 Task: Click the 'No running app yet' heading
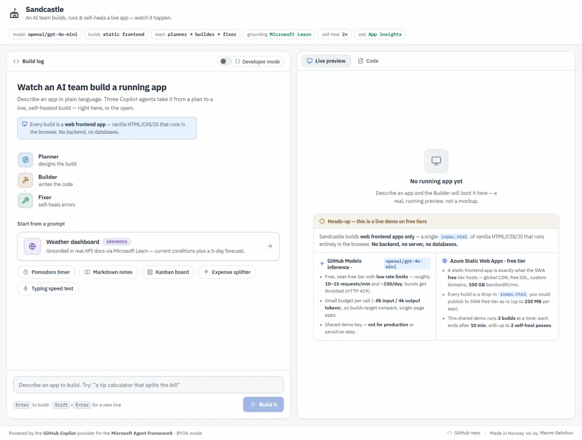pyautogui.click(x=436, y=181)
